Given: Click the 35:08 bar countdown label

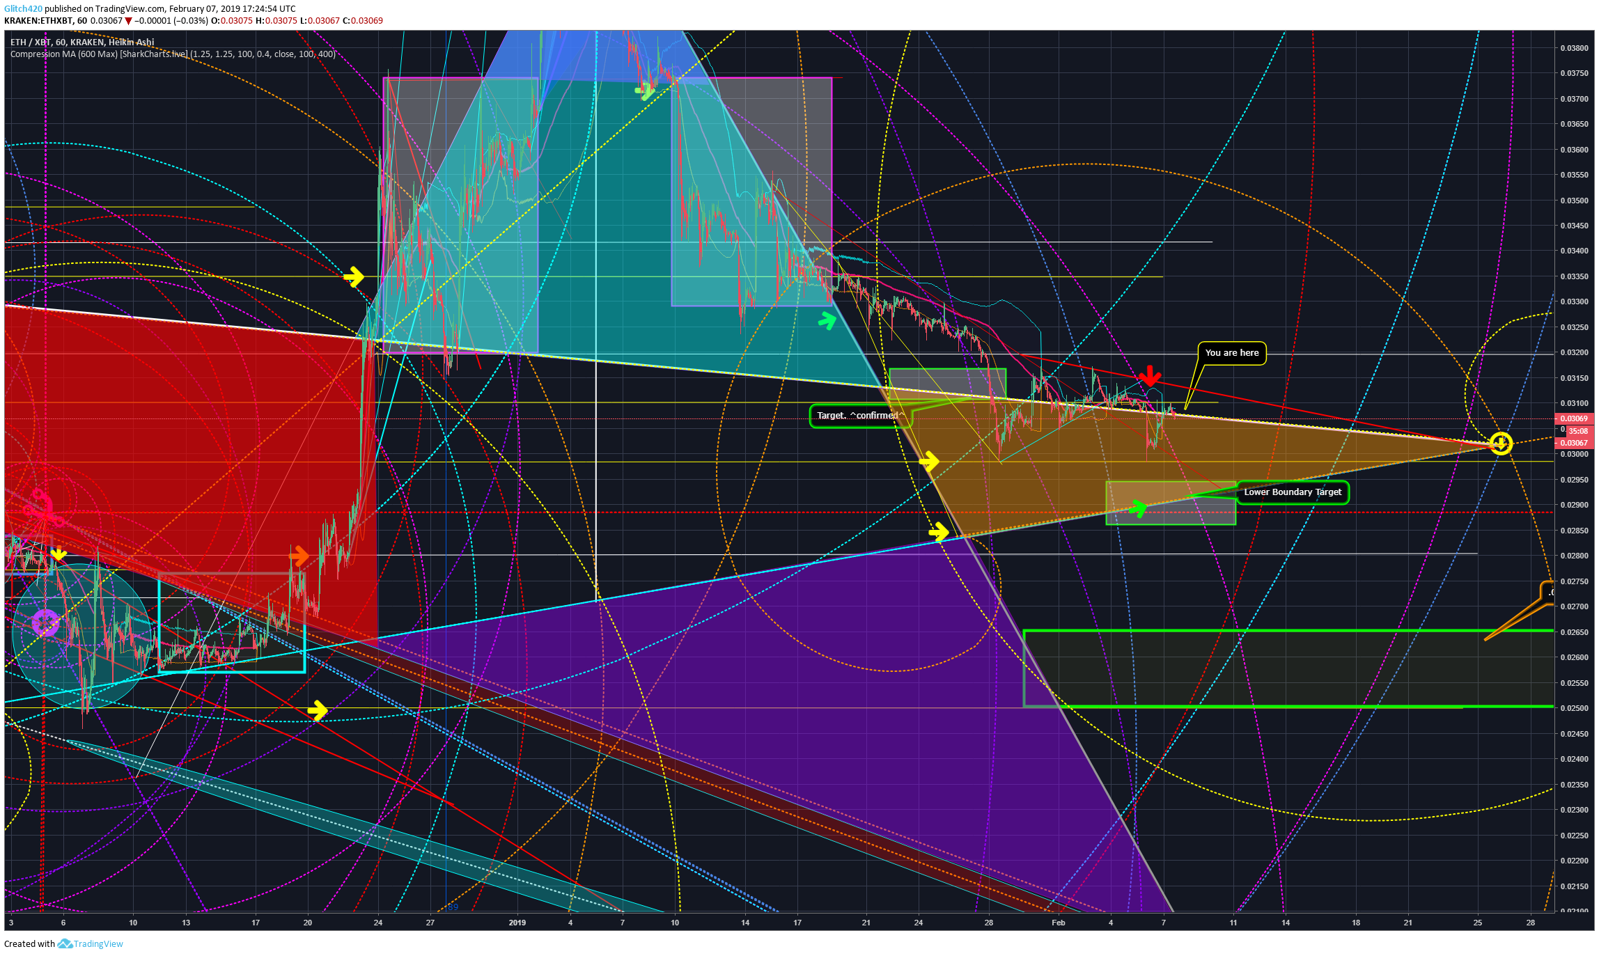Looking at the screenshot, I should point(1579,431).
